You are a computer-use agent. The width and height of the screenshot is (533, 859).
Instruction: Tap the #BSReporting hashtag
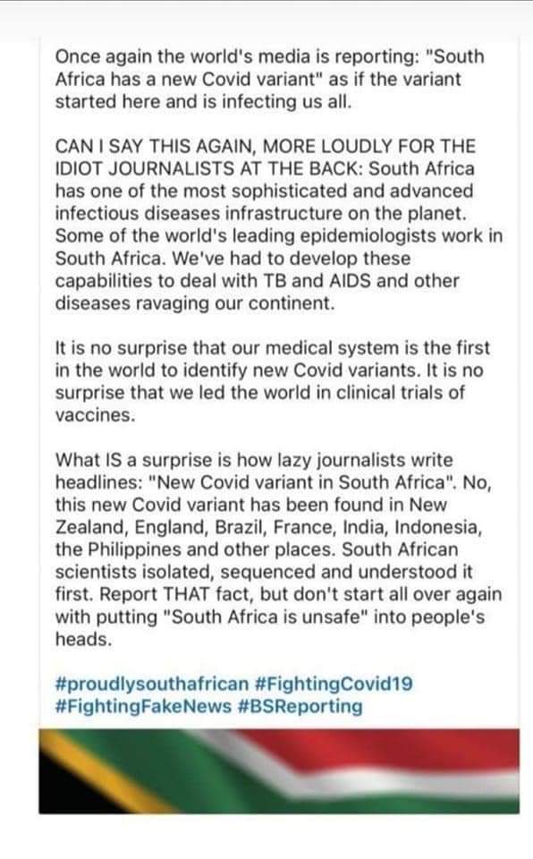(x=300, y=706)
